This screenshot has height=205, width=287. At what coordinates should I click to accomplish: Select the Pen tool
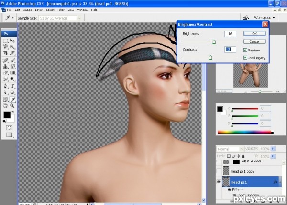click(5, 86)
